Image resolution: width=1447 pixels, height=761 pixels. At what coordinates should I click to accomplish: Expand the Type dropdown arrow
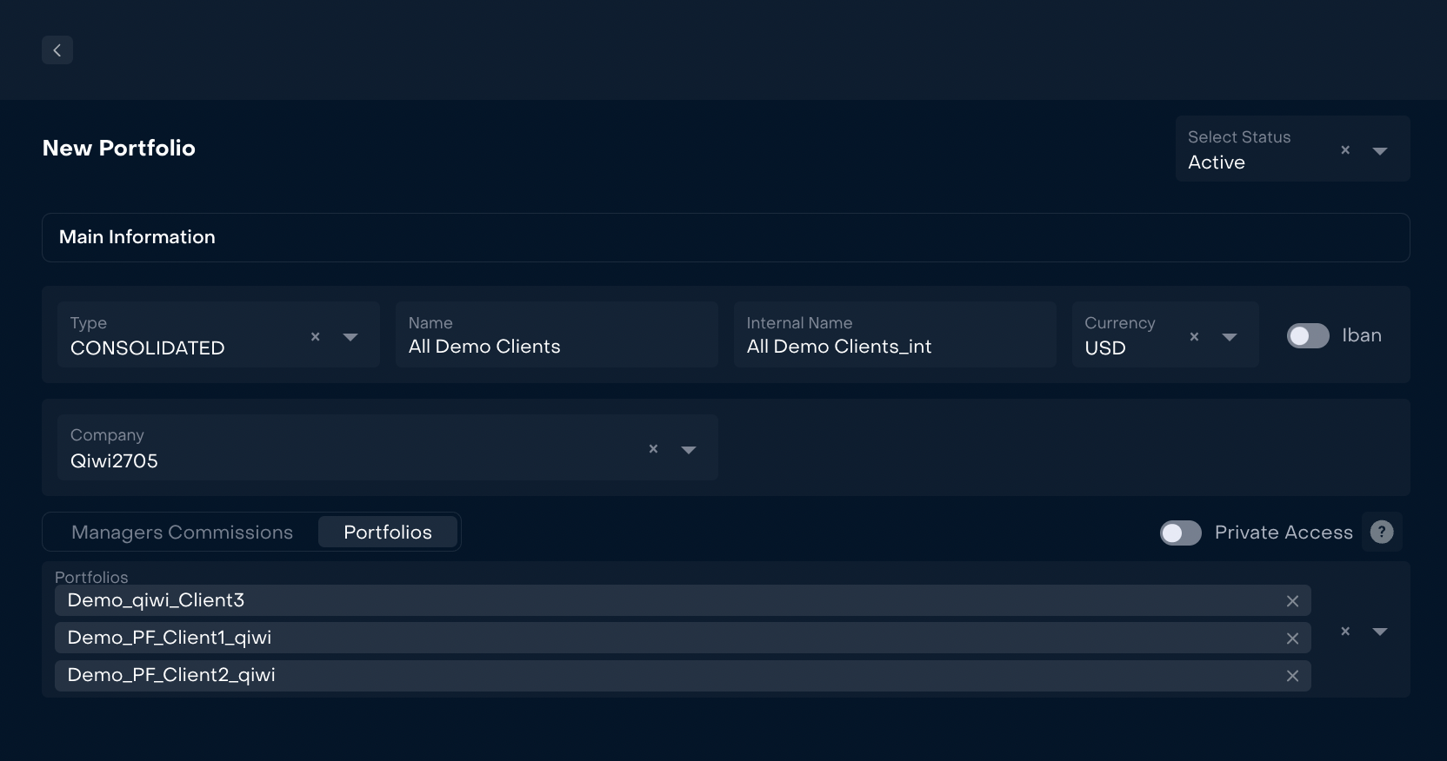click(350, 337)
